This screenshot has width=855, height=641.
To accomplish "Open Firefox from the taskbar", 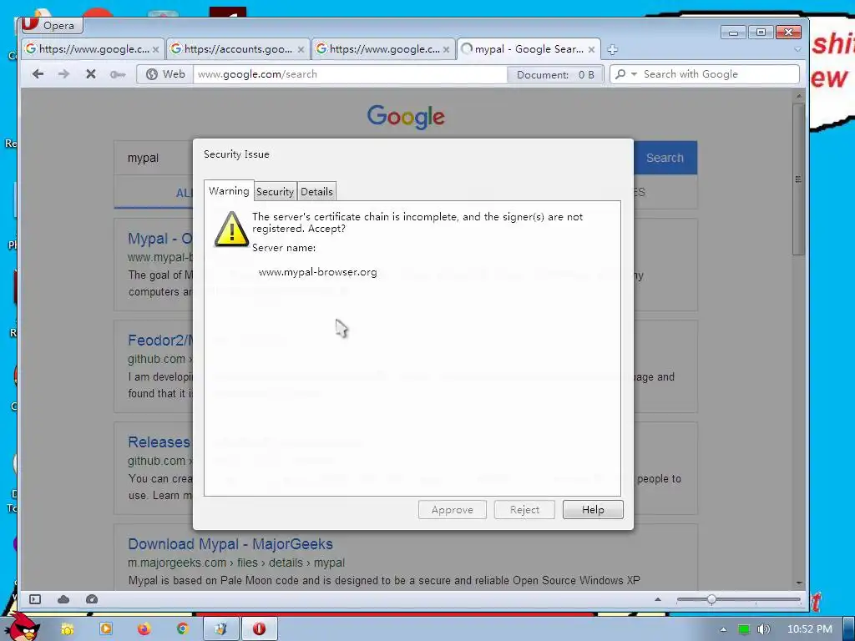I will click(x=144, y=629).
